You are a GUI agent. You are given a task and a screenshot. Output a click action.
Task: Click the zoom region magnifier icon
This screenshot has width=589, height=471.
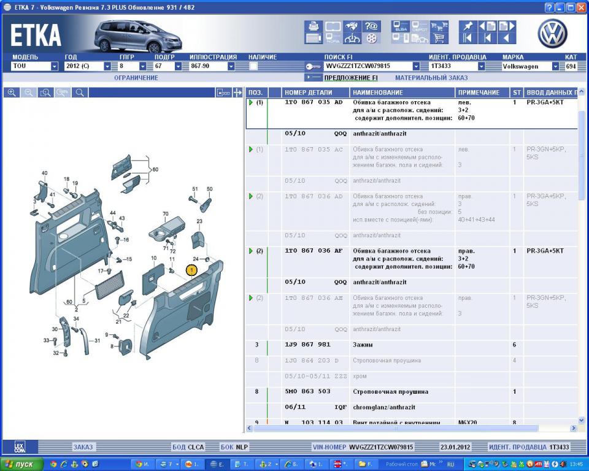[45, 93]
